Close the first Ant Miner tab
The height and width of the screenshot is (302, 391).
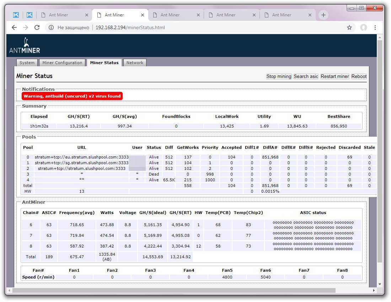tap(86, 15)
